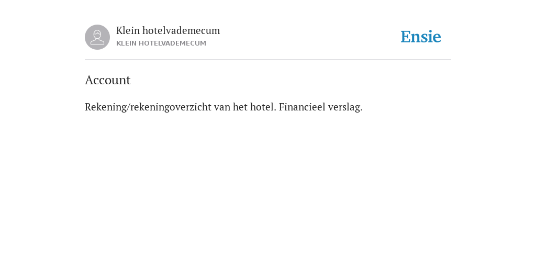Click the uppercase word KLEIN in the subtitle
The height and width of the screenshot is (268, 536).
pyautogui.click(x=127, y=43)
